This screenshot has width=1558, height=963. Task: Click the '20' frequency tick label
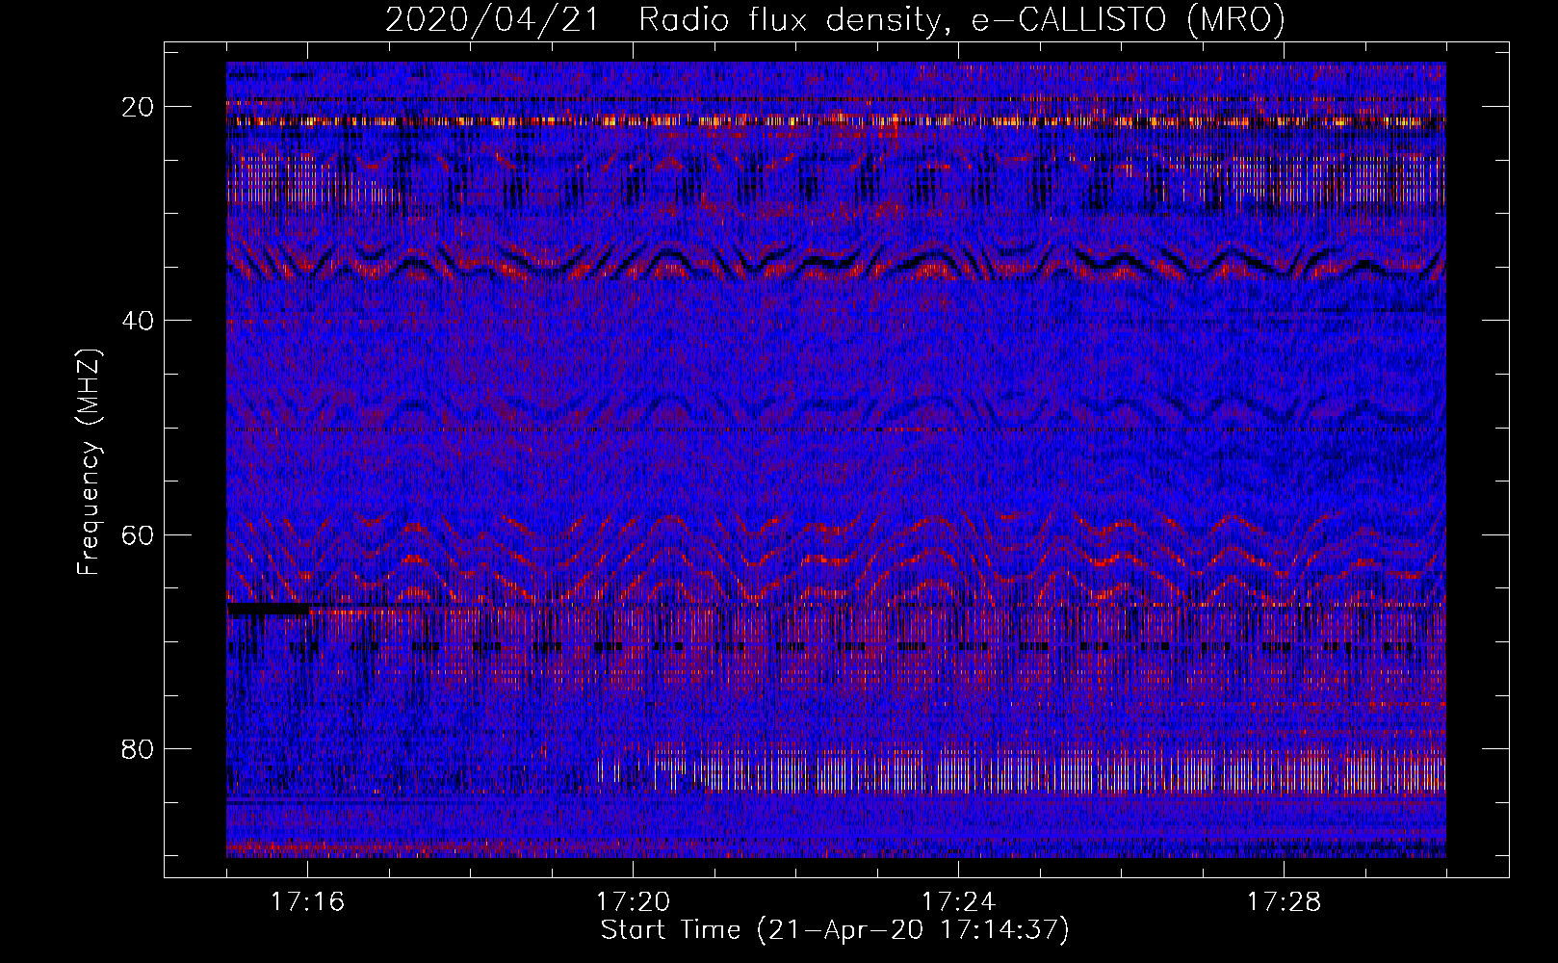(x=138, y=107)
